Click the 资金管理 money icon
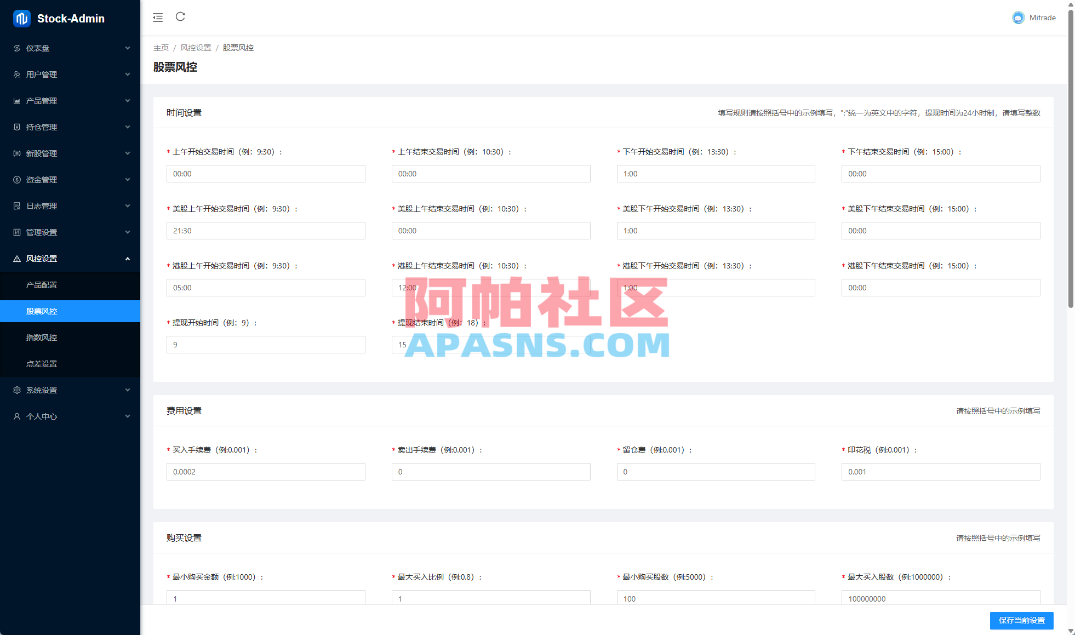Image resolution: width=1075 pixels, height=635 pixels. (16, 179)
